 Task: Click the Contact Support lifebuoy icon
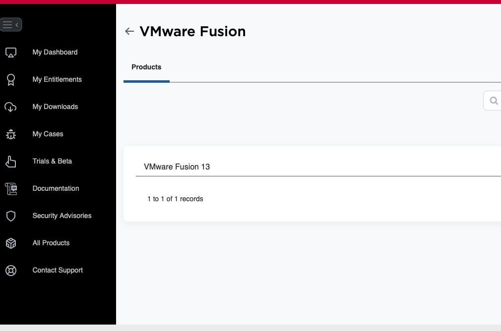(11, 271)
